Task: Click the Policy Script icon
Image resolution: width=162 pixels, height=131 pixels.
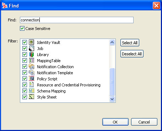Action: [32, 79]
